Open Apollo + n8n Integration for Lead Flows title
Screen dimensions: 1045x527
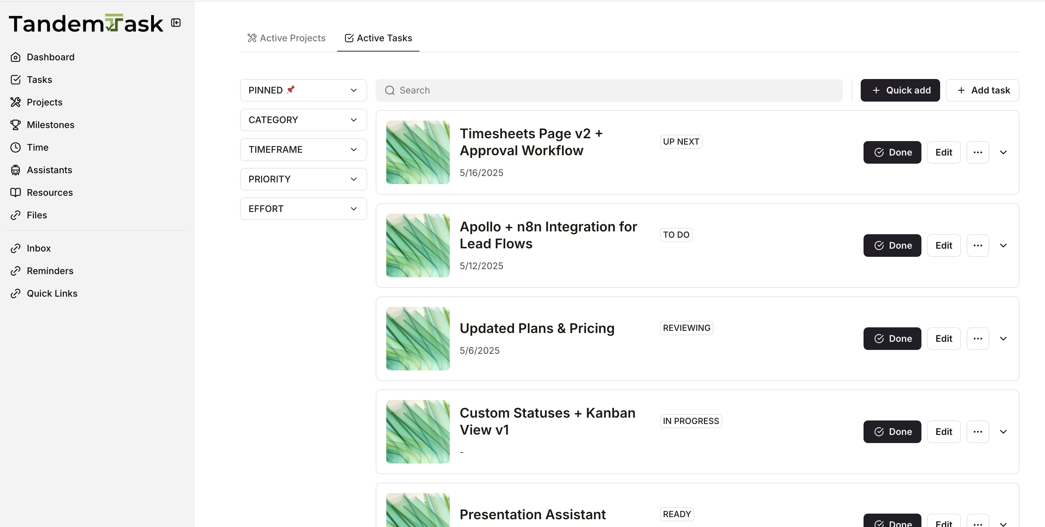pos(548,235)
